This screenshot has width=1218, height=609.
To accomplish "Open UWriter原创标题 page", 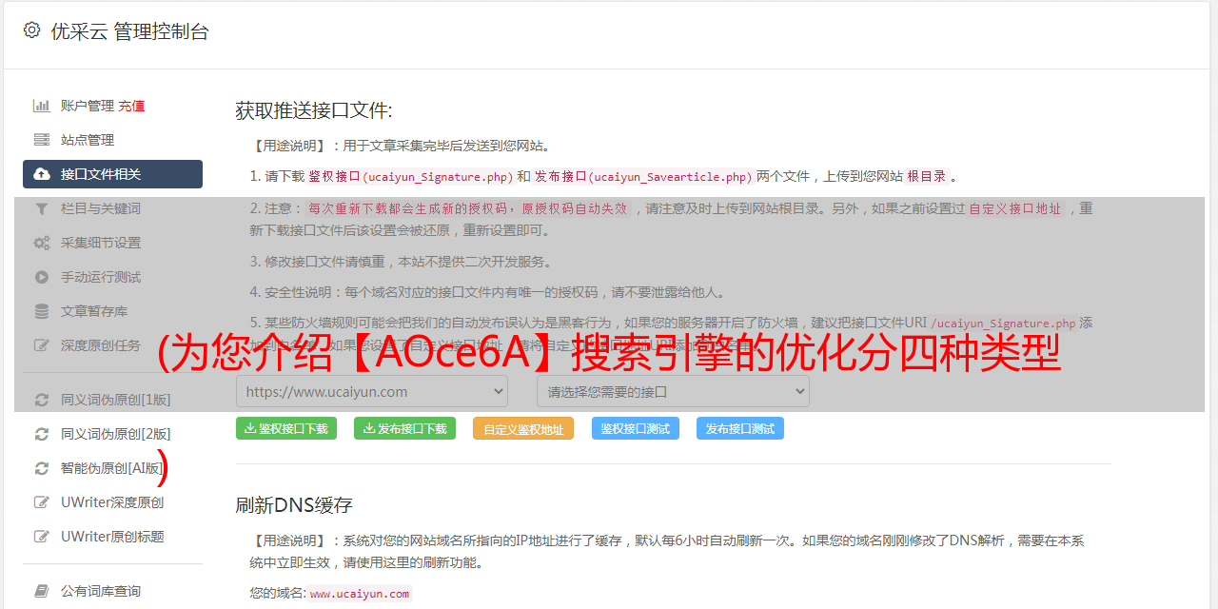I will 112,537.
